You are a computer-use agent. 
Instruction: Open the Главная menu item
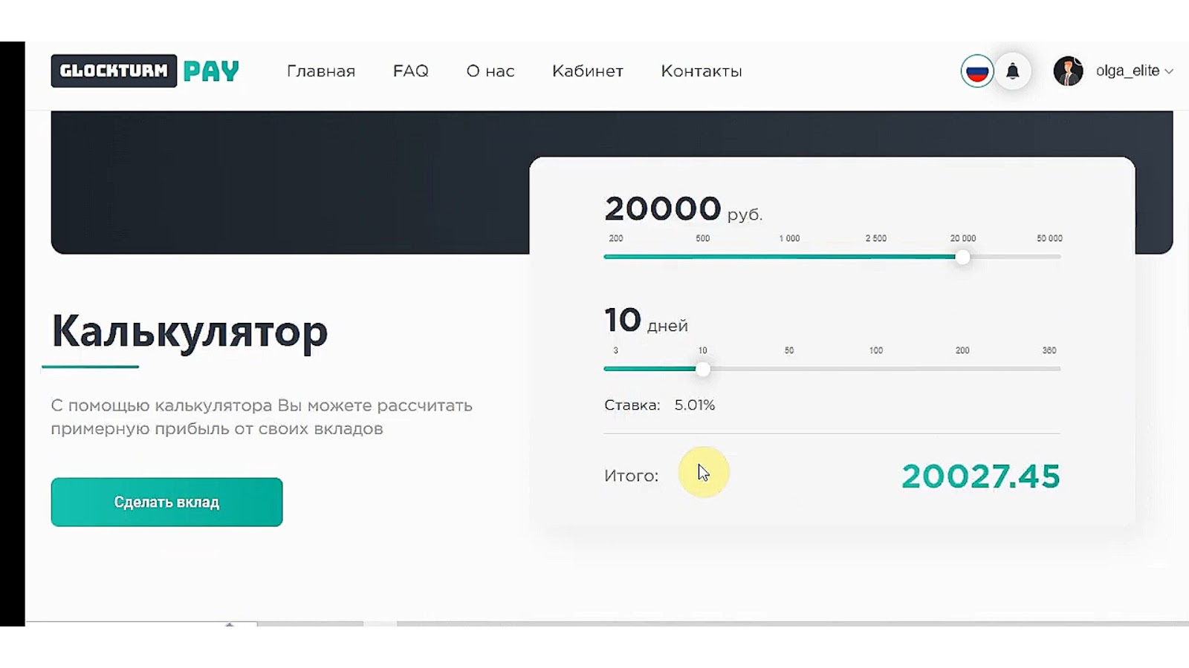pos(321,71)
